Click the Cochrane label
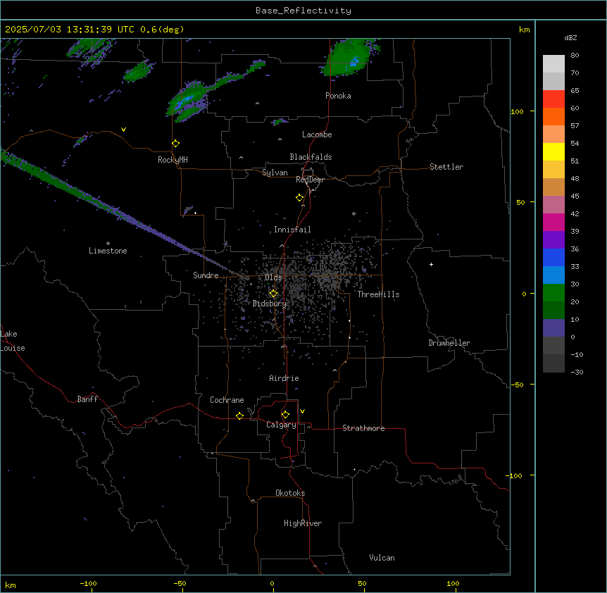Viewport: 607px width, 593px height. 227,400
